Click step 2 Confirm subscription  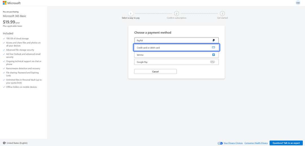[177, 15]
